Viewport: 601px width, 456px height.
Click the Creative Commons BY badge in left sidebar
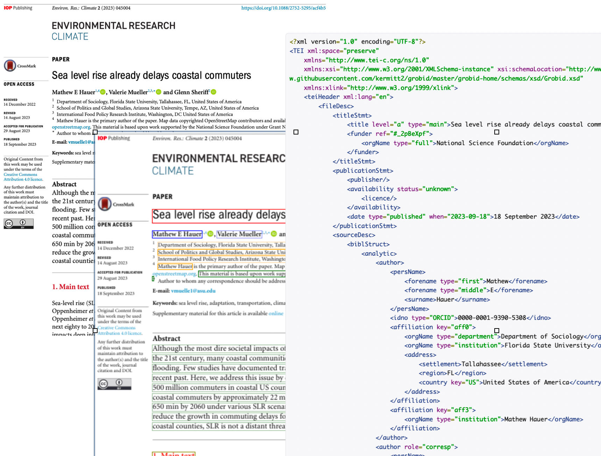pyautogui.click(x=19, y=223)
